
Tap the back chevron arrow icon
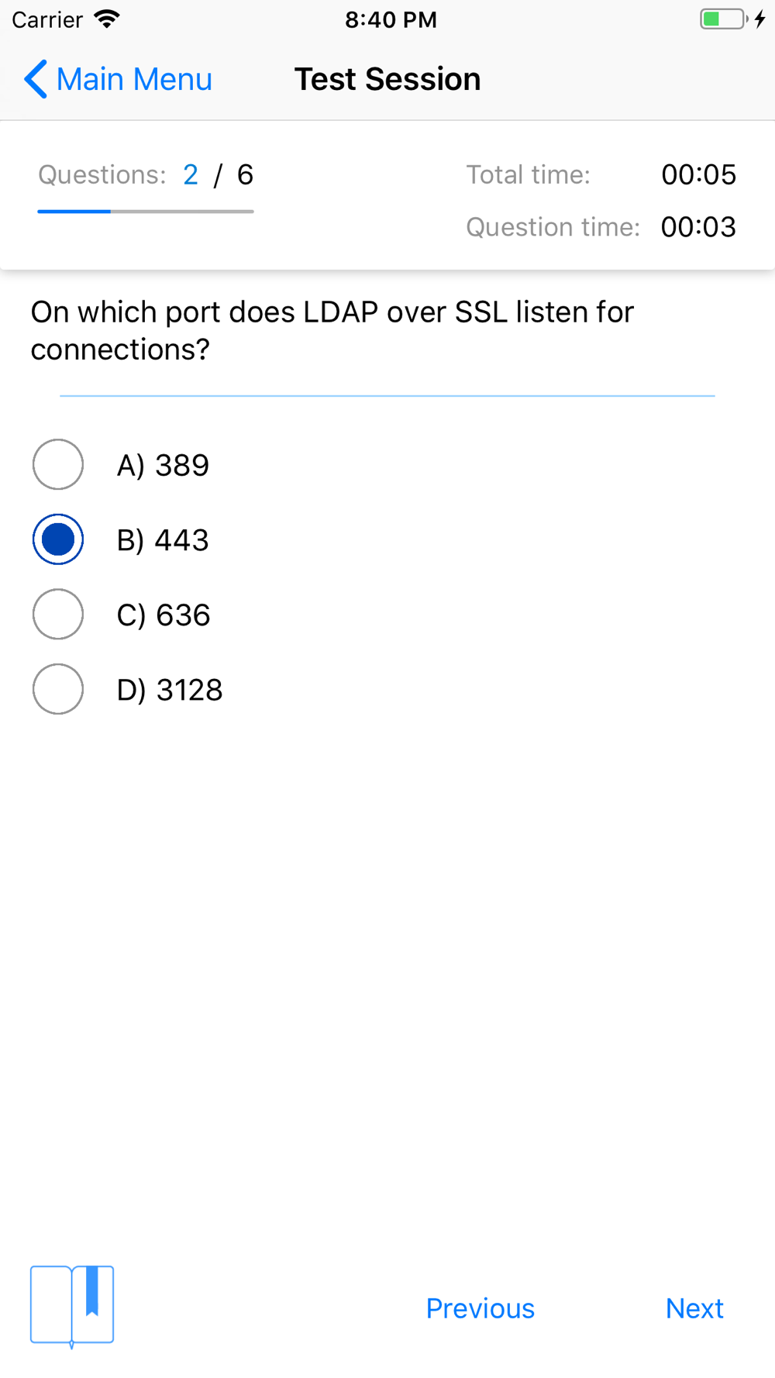coord(36,79)
